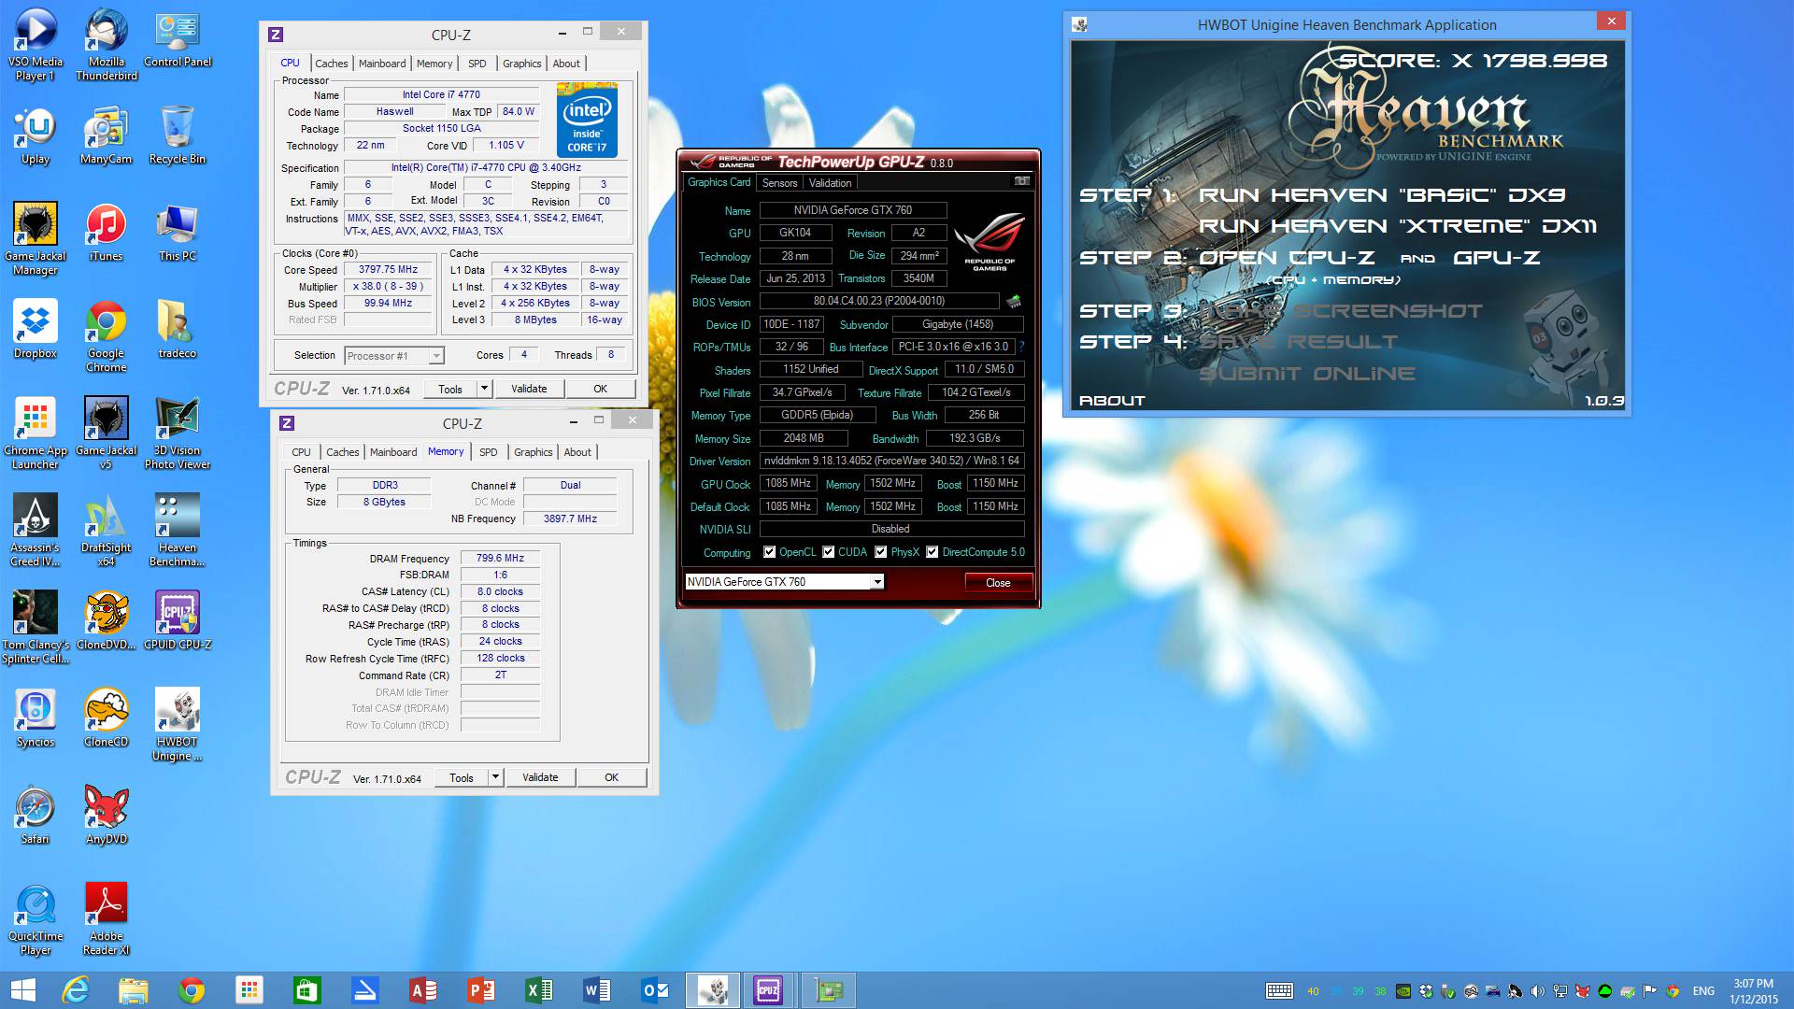This screenshot has height=1009, width=1794.
Task: Click the Driver Version field in GPU-Z
Action: (x=891, y=461)
